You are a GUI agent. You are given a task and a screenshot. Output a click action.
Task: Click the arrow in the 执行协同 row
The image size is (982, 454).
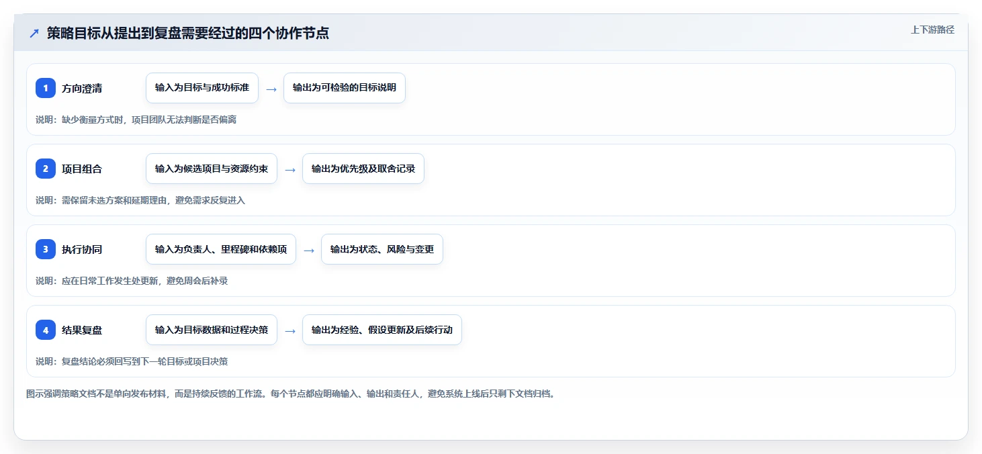[309, 250]
